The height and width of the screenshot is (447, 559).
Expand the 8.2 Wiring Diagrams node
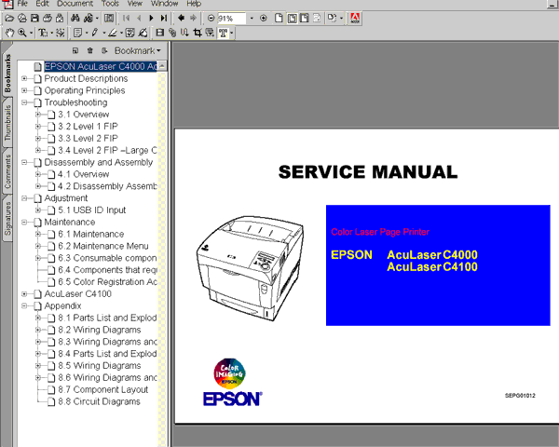(38, 330)
